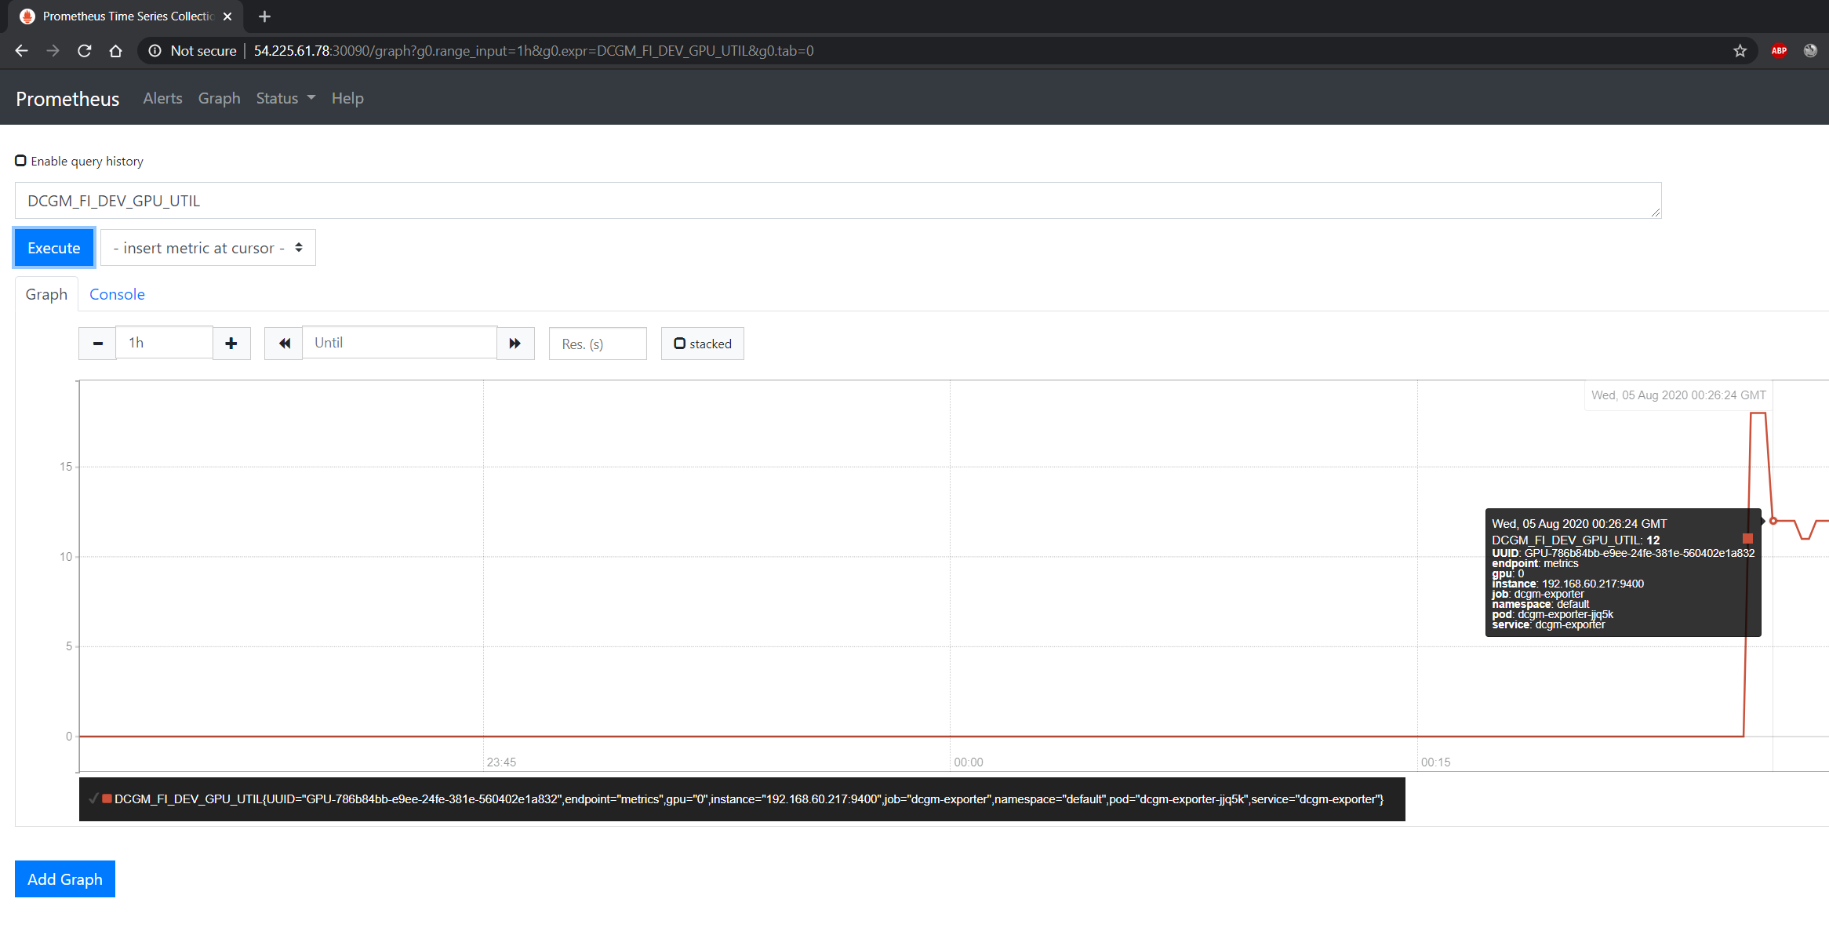Rewind end time with double-left arrows
The width and height of the screenshot is (1829, 935).
pos(284,344)
